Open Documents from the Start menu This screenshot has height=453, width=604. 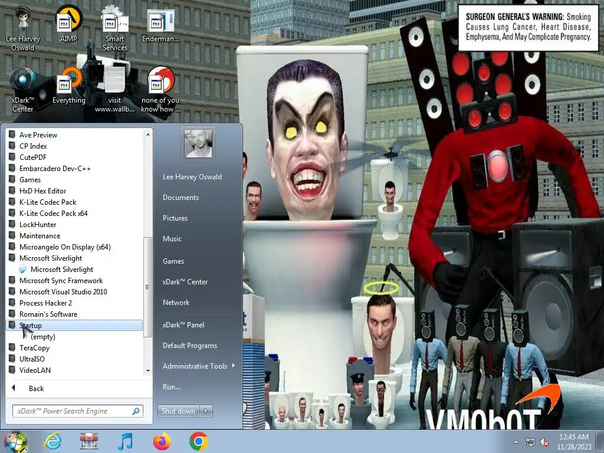[180, 197]
